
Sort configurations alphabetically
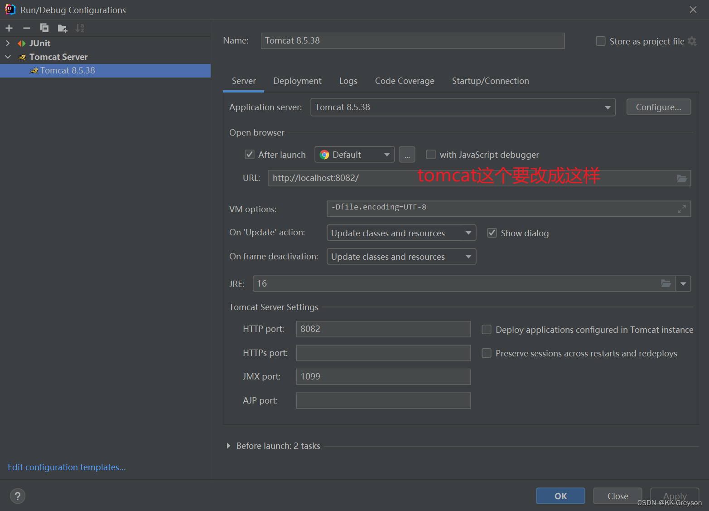tap(80, 28)
